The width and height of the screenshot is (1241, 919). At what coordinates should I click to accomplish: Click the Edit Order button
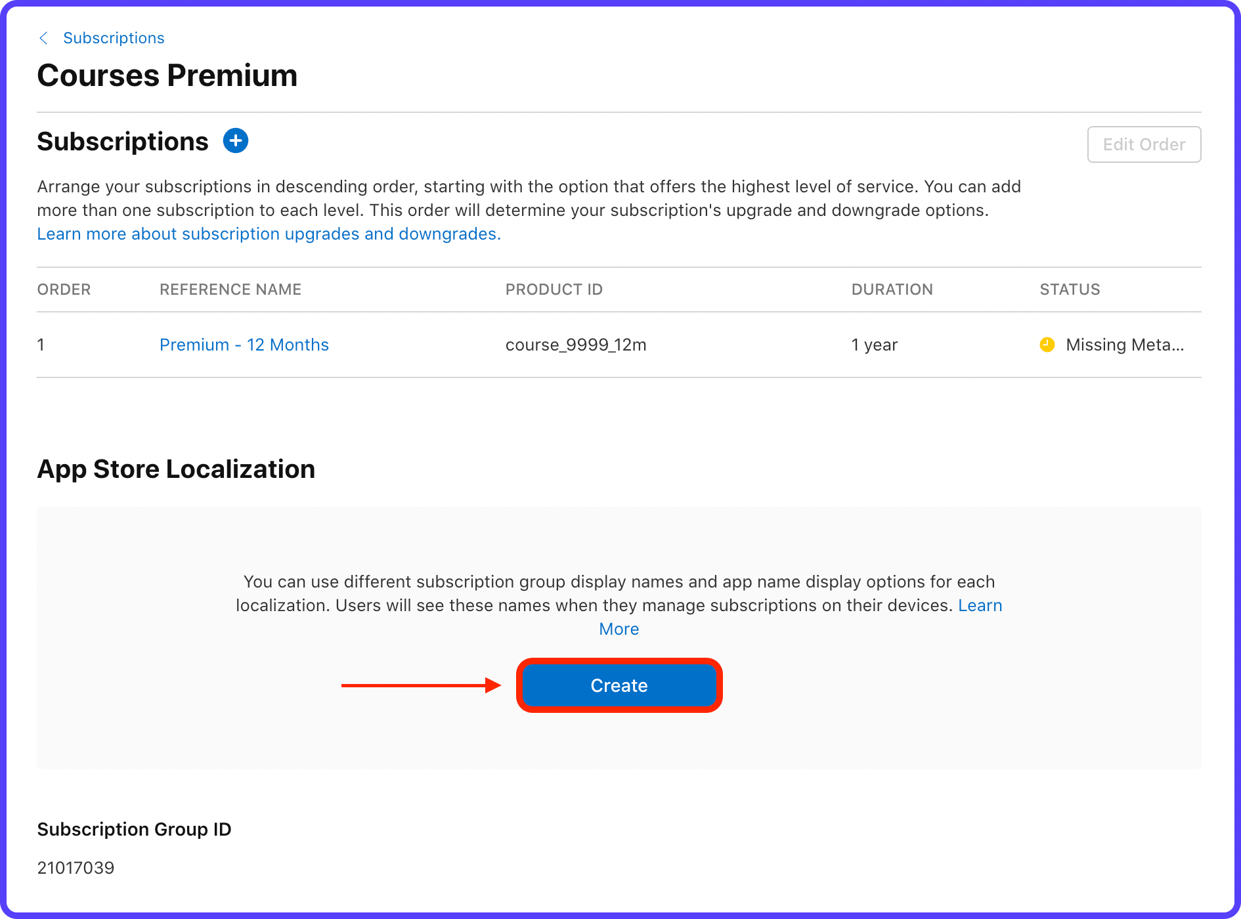point(1144,144)
